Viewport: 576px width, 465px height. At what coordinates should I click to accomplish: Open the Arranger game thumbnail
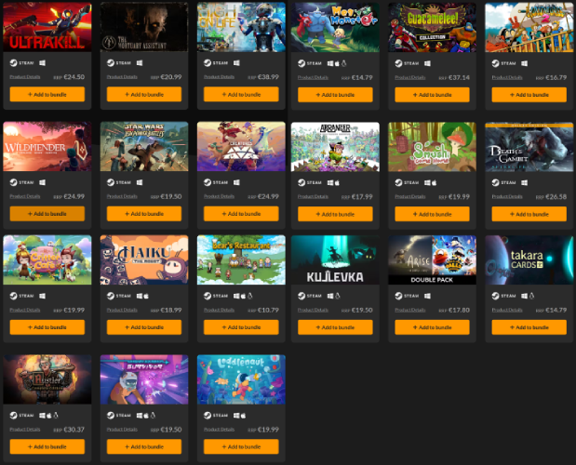(335, 147)
